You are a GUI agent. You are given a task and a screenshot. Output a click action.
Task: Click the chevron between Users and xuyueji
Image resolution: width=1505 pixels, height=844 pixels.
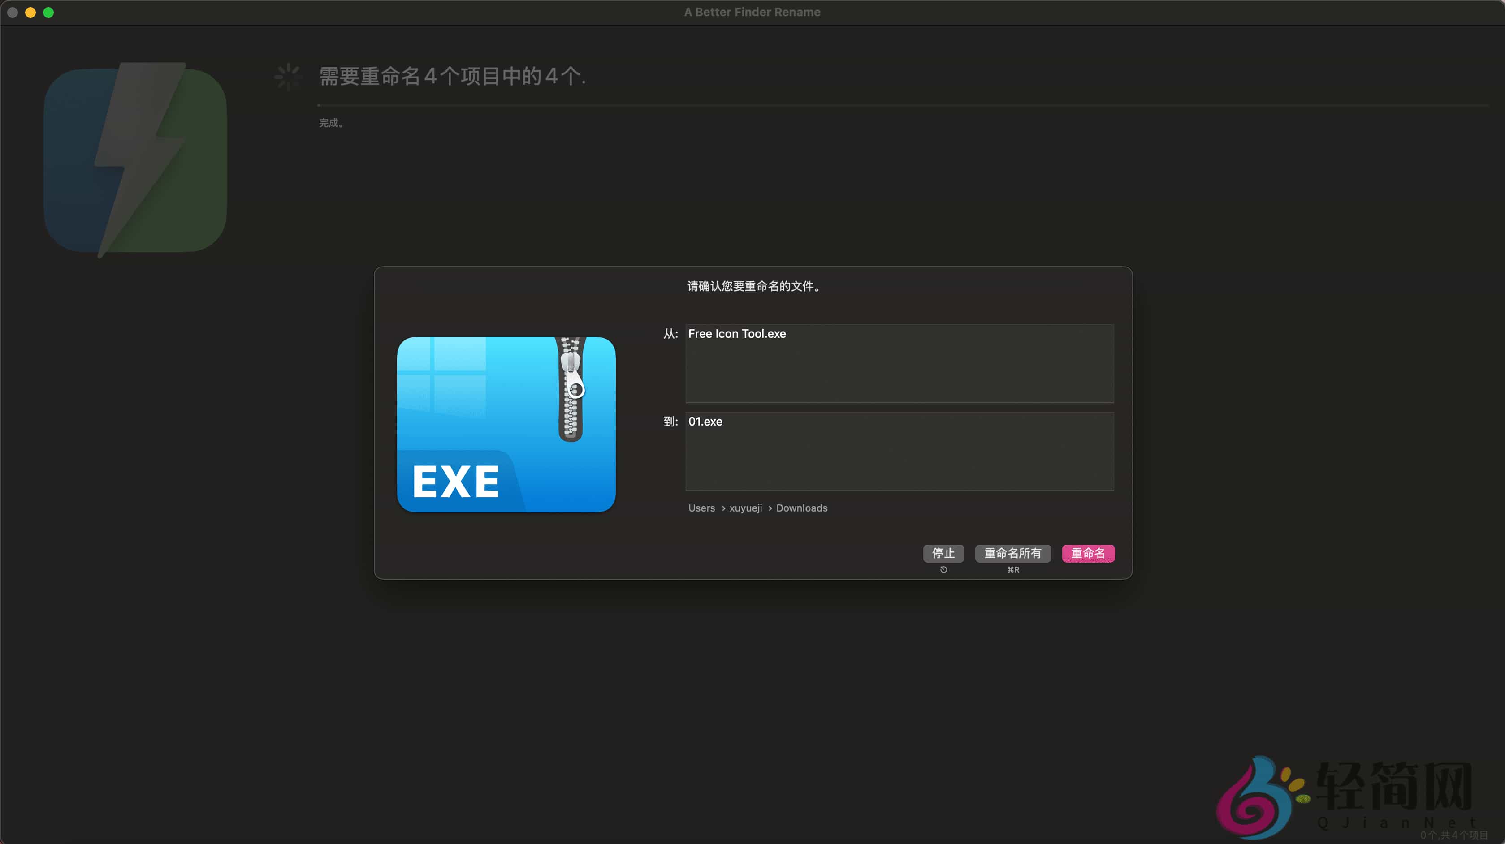(x=723, y=508)
